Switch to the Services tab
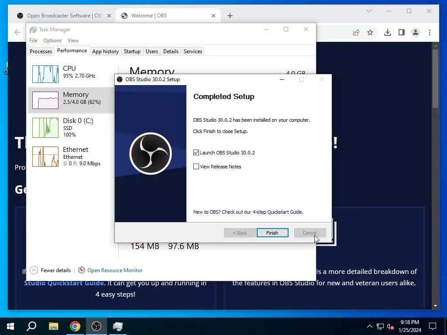 click(193, 51)
